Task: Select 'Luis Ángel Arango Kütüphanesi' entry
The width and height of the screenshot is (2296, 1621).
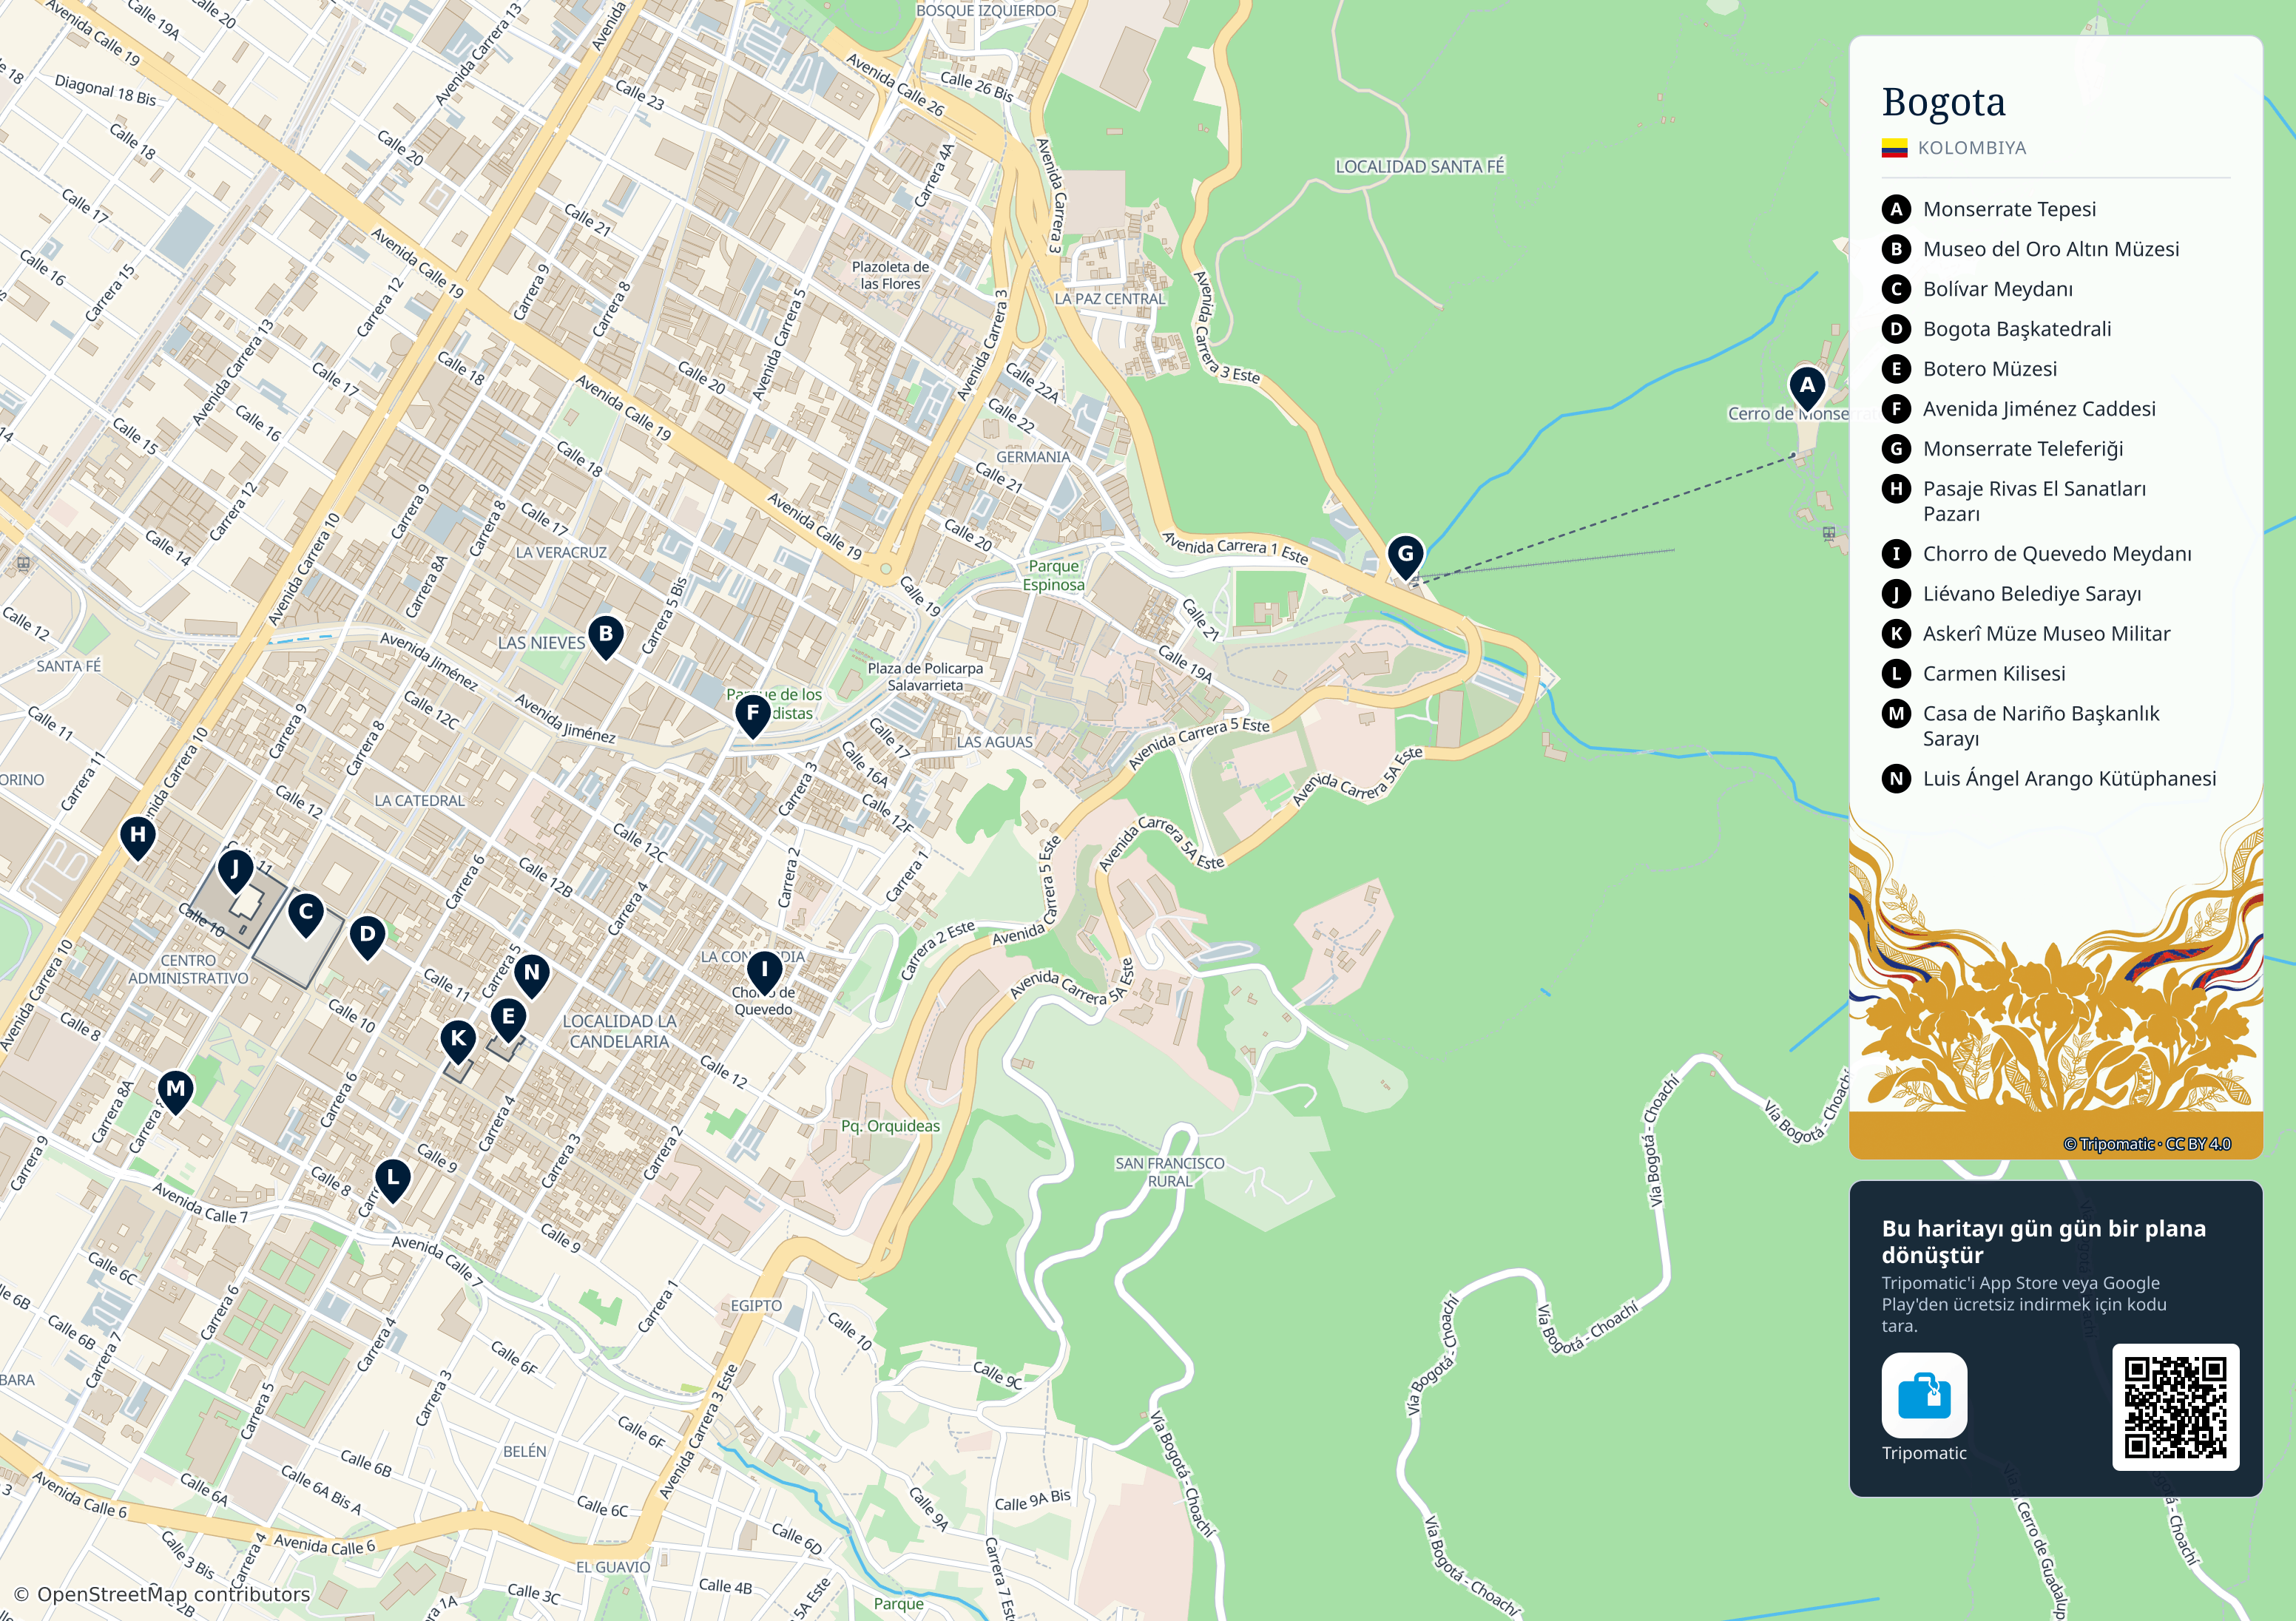Action: 2069,779
